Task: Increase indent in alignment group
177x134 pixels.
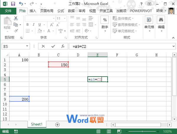Action: [78, 31]
